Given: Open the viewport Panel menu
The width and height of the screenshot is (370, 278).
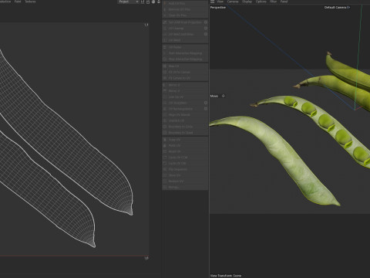Looking at the screenshot, I should (284, 2).
